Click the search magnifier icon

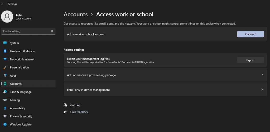(x=52, y=31)
